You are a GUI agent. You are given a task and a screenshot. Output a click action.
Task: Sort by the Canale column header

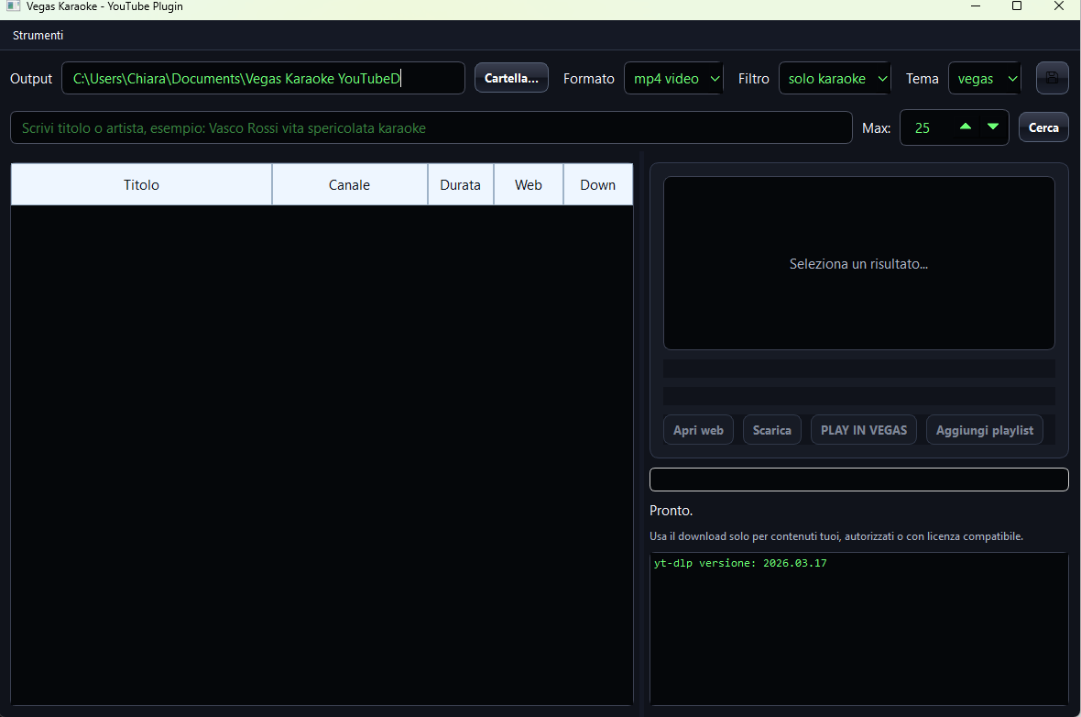tap(350, 184)
